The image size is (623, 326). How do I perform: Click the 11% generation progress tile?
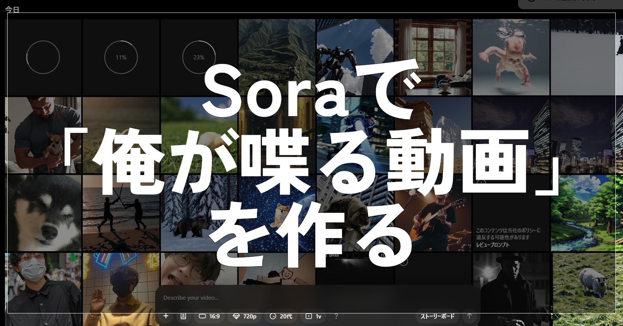coord(121,57)
